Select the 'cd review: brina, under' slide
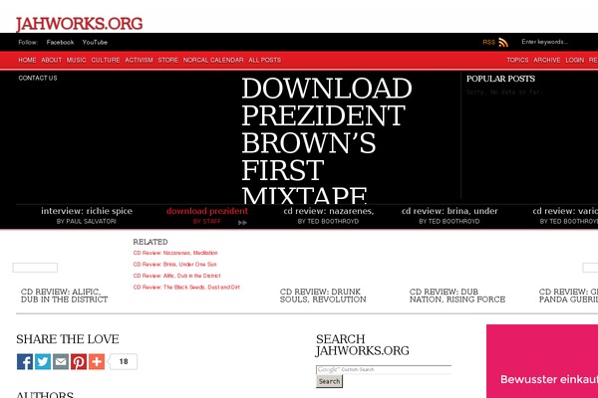Image resolution: width=598 pixels, height=398 pixels. point(449,211)
